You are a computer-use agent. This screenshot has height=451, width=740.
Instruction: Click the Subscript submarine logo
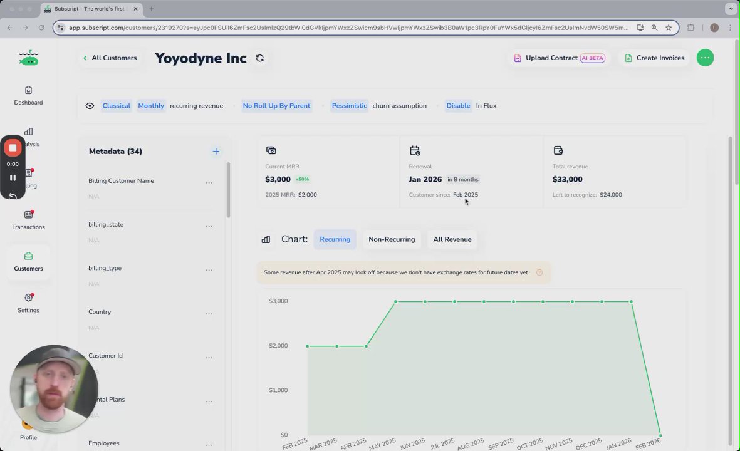point(29,58)
